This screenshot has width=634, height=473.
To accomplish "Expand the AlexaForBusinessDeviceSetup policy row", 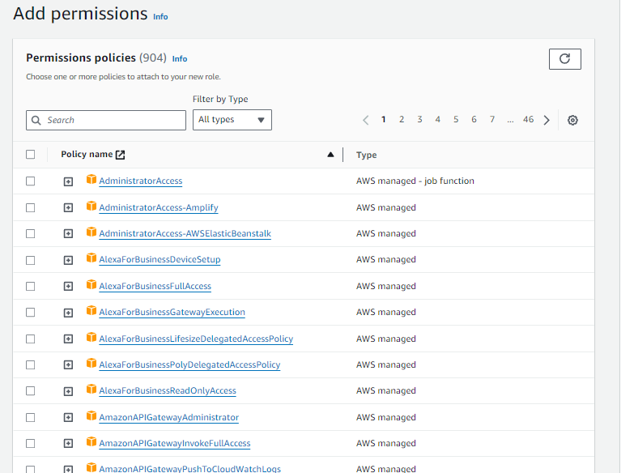I will [69, 260].
